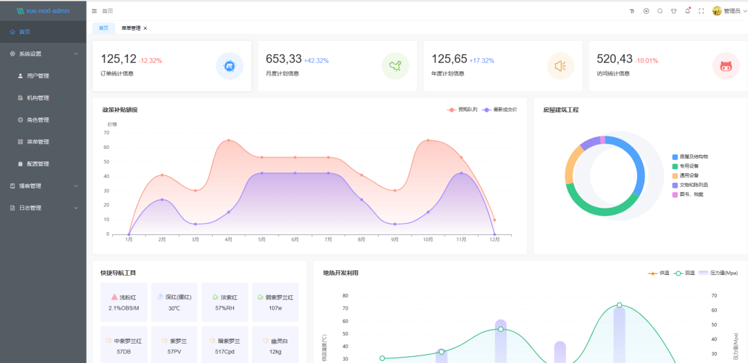This screenshot has width=748, height=363.
Task: Toggle fullscreen mode icon
Action: [701, 11]
